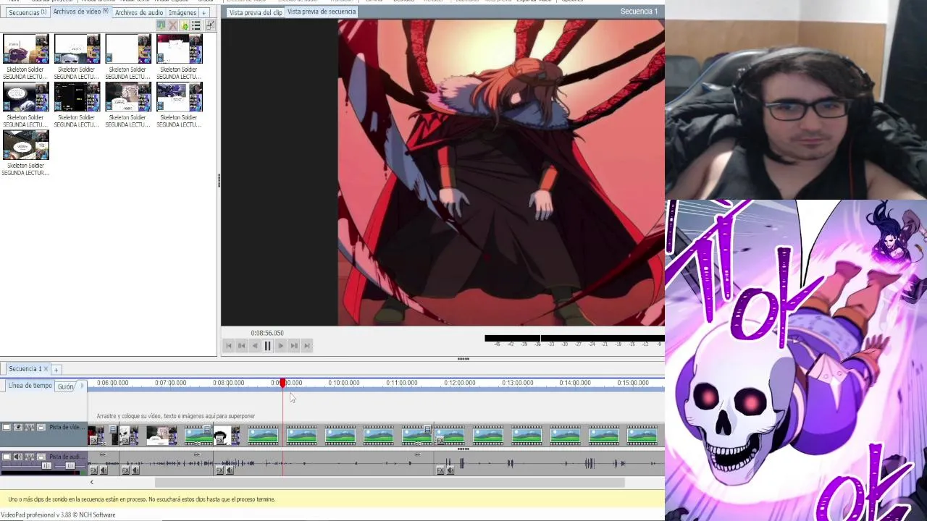The image size is (927, 521).
Task: Adjust the audio track volume slider handle
Action: 46,465
